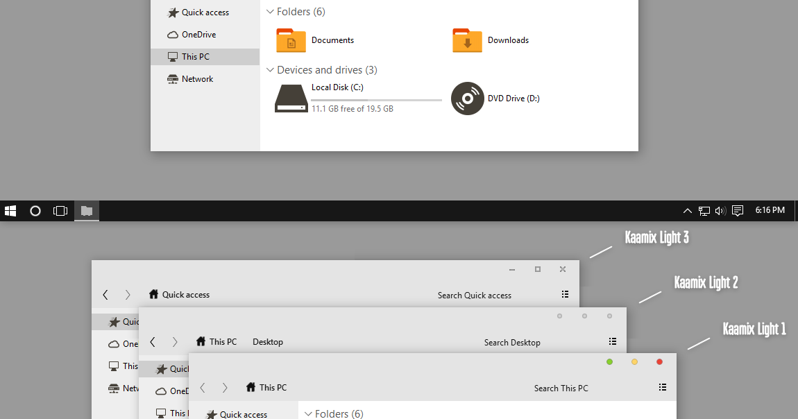Click the Search This PC field
The width and height of the screenshot is (798, 419).
pos(561,388)
